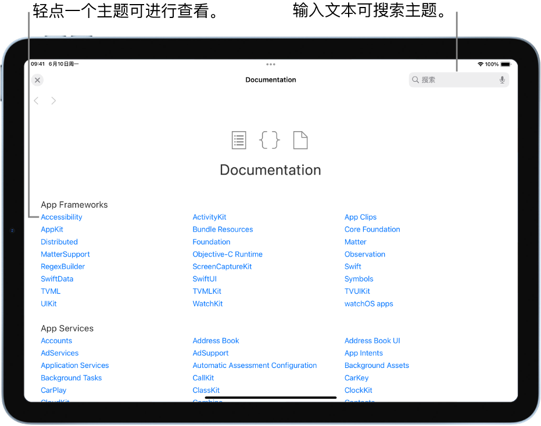This screenshot has width=541, height=426.
Task: Open Application Services documentation
Action: [75, 366]
